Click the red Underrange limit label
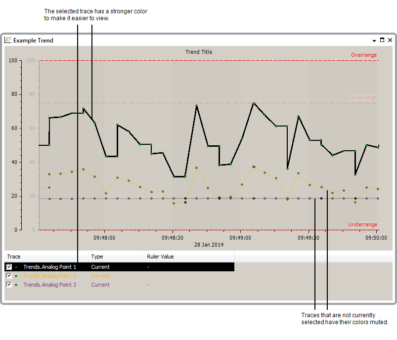397x340 pixels. [x=362, y=224]
